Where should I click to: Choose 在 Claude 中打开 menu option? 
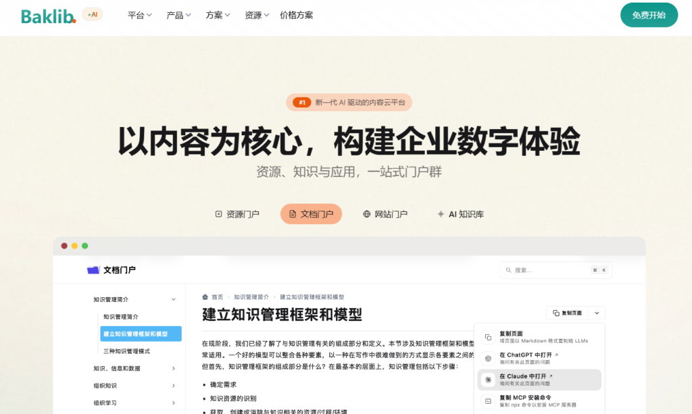(x=539, y=380)
